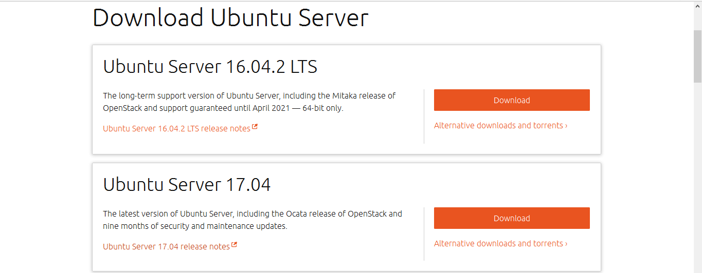Click the Ocata release description paragraph

point(252,220)
